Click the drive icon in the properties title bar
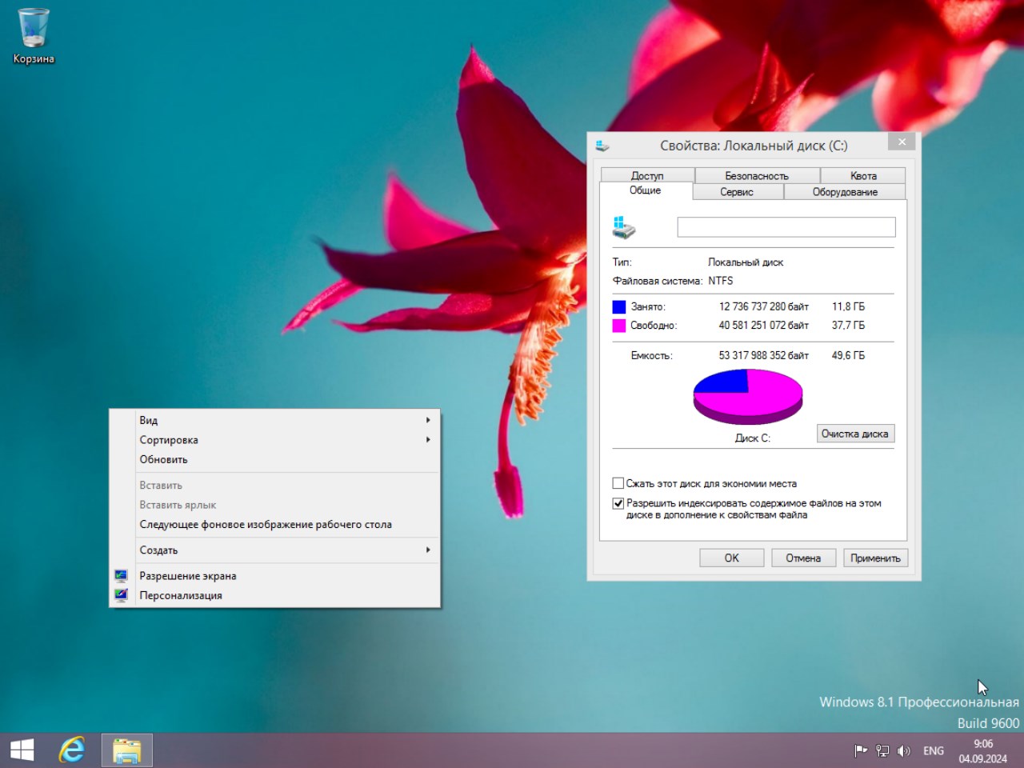Screen dimensions: 1024x768 tap(602, 146)
